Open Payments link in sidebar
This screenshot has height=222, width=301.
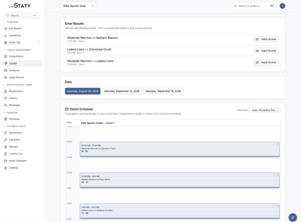click(x=22, y=119)
